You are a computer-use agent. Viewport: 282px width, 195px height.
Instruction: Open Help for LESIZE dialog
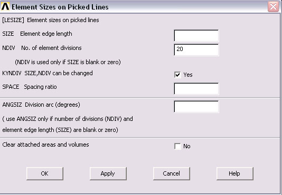tap(234, 173)
